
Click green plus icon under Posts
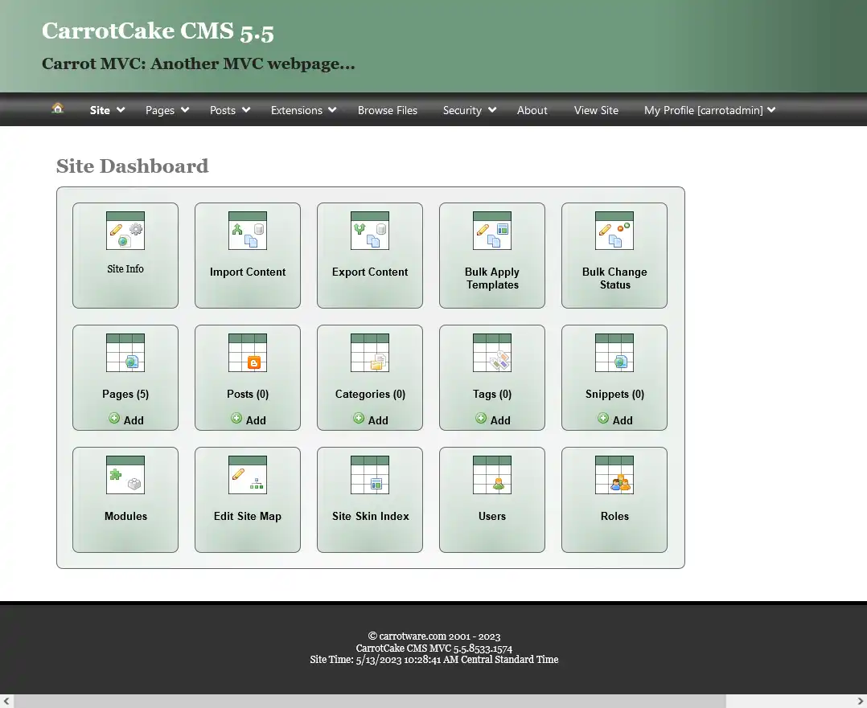[236, 419]
